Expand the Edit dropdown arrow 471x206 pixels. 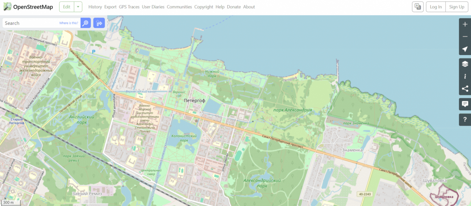coord(78,7)
